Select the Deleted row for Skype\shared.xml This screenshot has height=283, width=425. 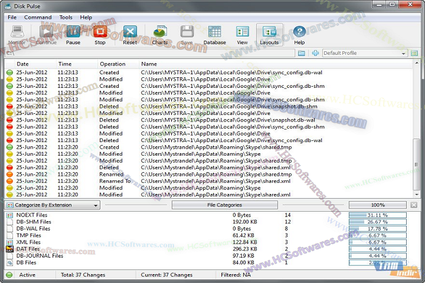pyautogui.click(x=209, y=167)
